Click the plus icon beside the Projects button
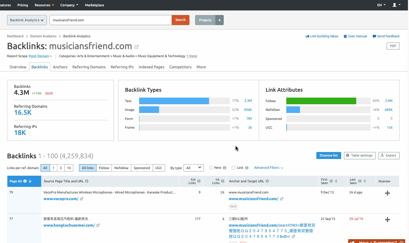The width and height of the screenshot is (409, 243). tap(220, 20)
